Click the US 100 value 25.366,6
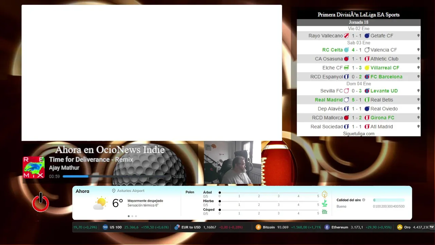This screenshot has width=435, height=245. point(132,227)
